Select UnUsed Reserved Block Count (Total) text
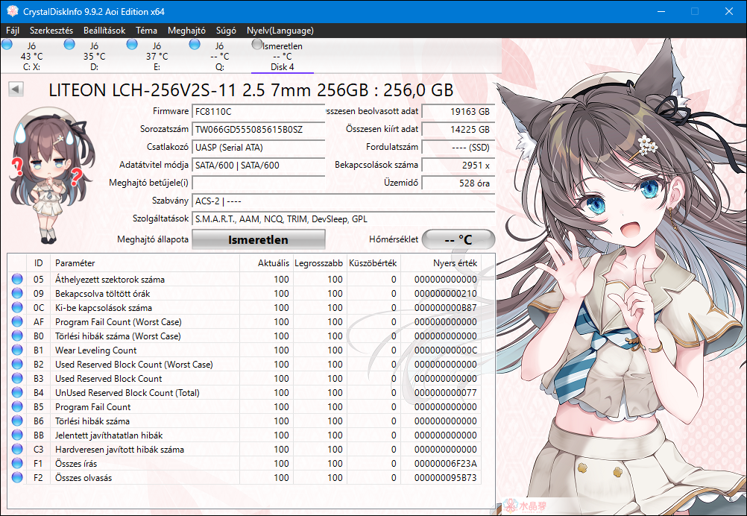 tap(127, 393)
